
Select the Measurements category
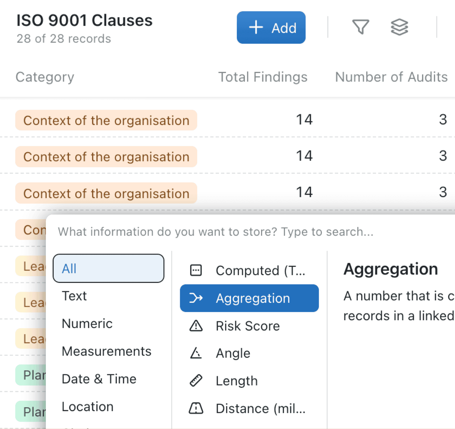pos(106,351)
